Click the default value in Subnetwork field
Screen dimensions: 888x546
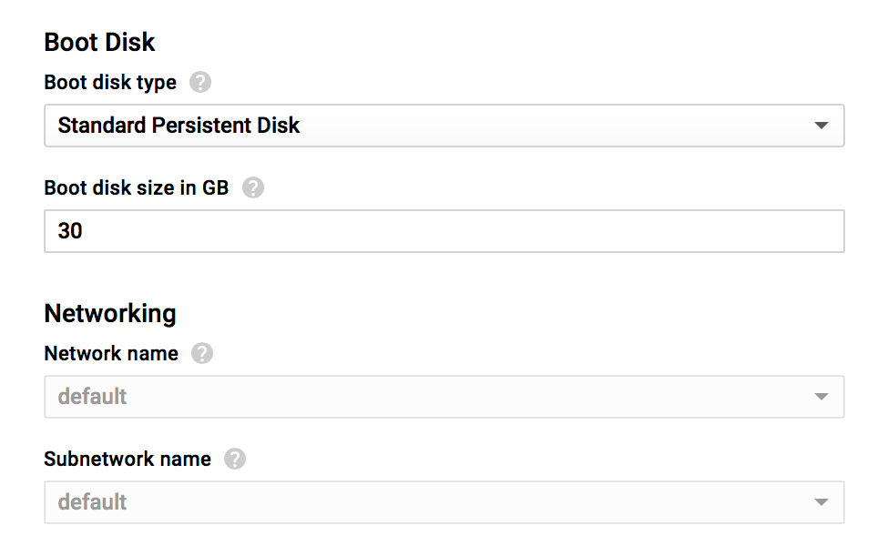click(92, 502)
